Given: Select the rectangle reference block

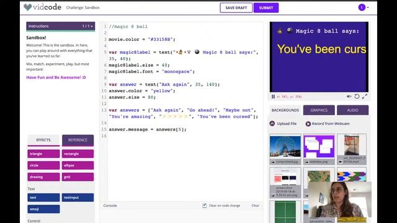Looking at the screenshot, I should coord(78,154).
